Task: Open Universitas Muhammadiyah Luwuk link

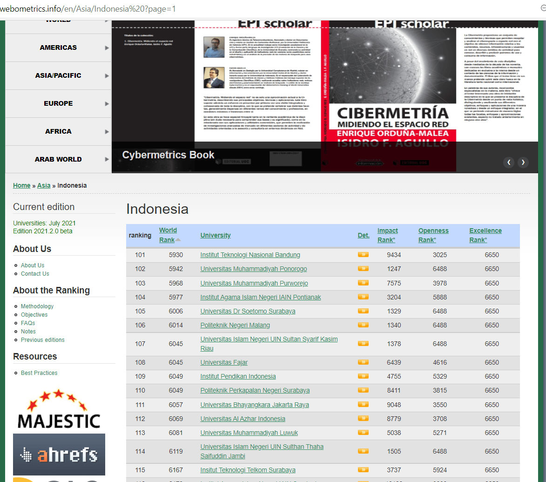Action: point(249,433)
